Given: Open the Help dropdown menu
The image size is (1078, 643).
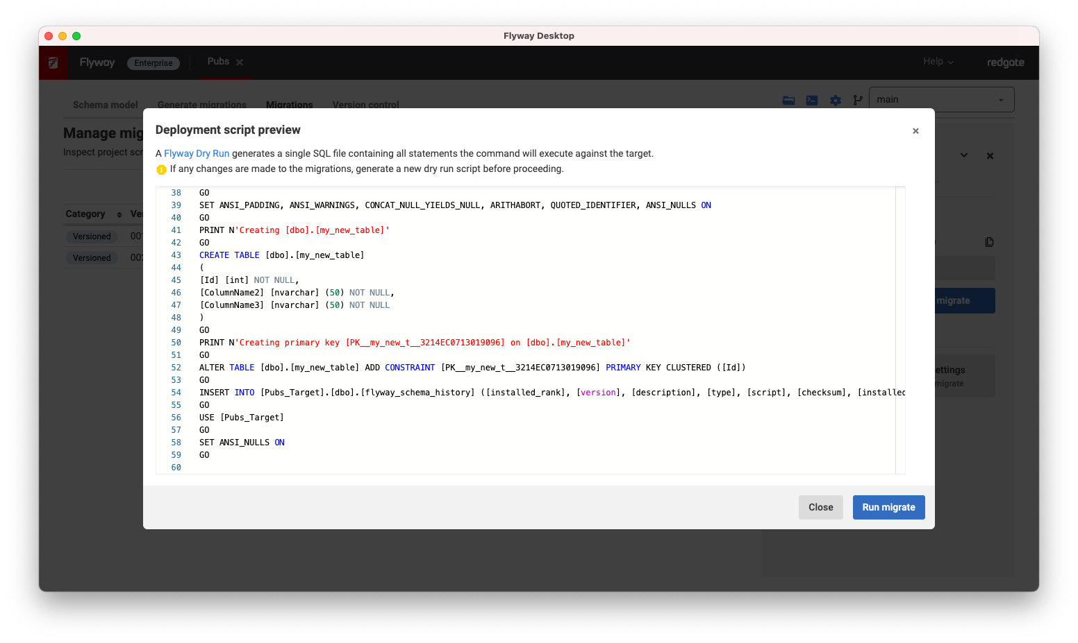Looking at the screenshot, I should pyautogui.click(x=938, y=62).
